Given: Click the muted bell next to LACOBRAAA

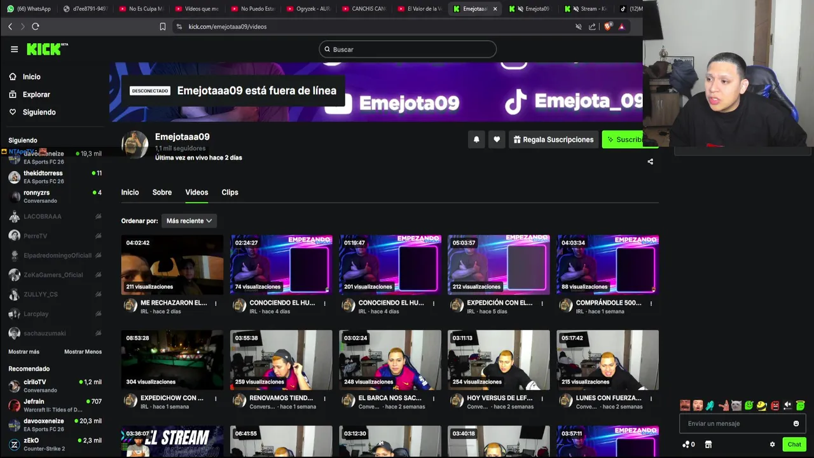Looking at the screenshot, I should click(98, 216).
